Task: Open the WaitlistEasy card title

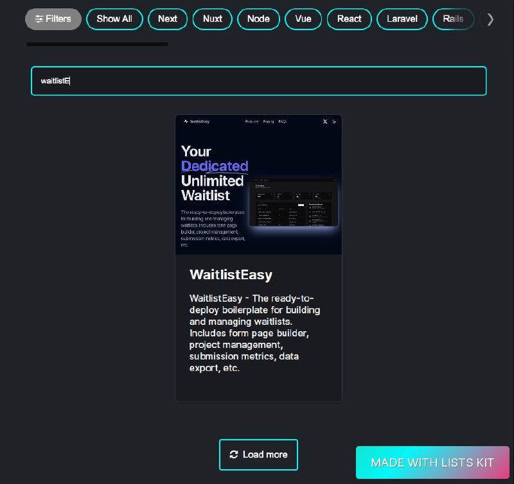Action: point(231,275)
